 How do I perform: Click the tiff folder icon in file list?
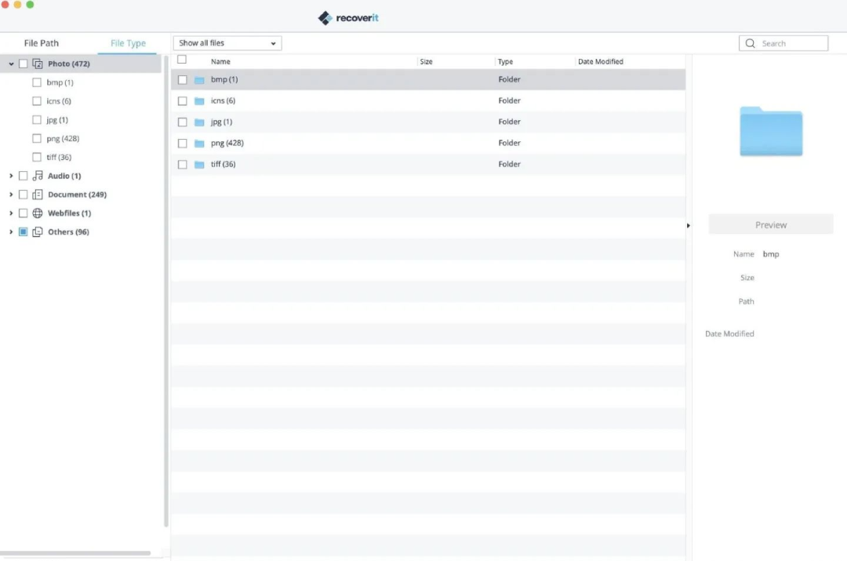click(x=199, y=165)
